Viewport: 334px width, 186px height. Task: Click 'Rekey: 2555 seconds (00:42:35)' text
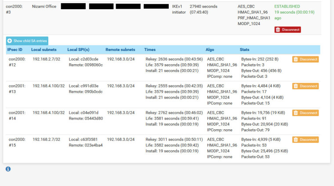[174, 86]
